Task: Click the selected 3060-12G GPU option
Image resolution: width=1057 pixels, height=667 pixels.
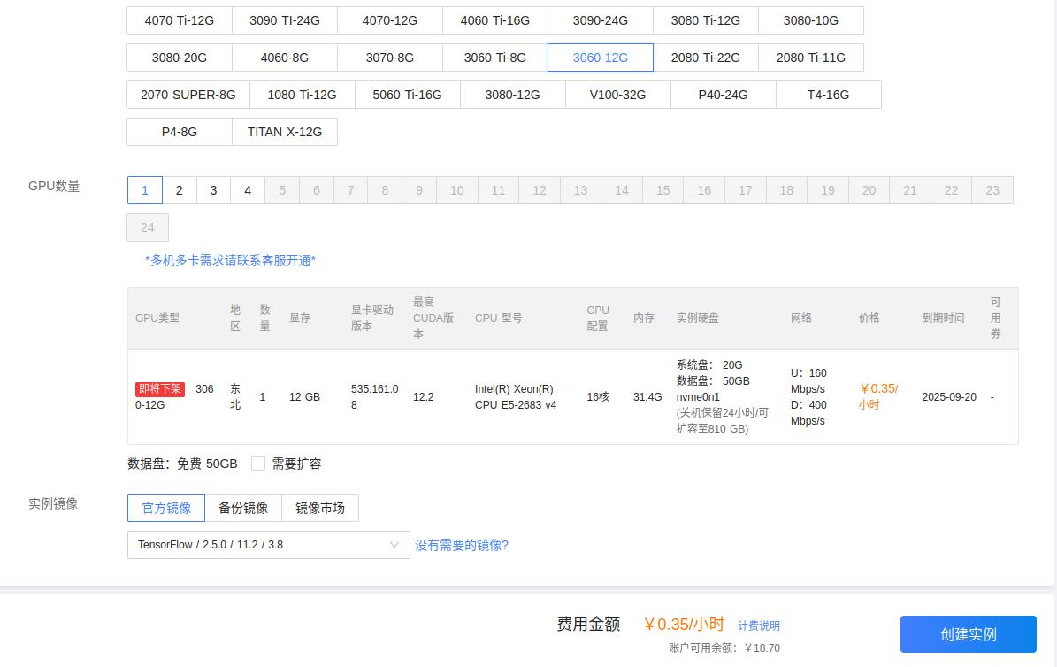Action: coord(600,57)
